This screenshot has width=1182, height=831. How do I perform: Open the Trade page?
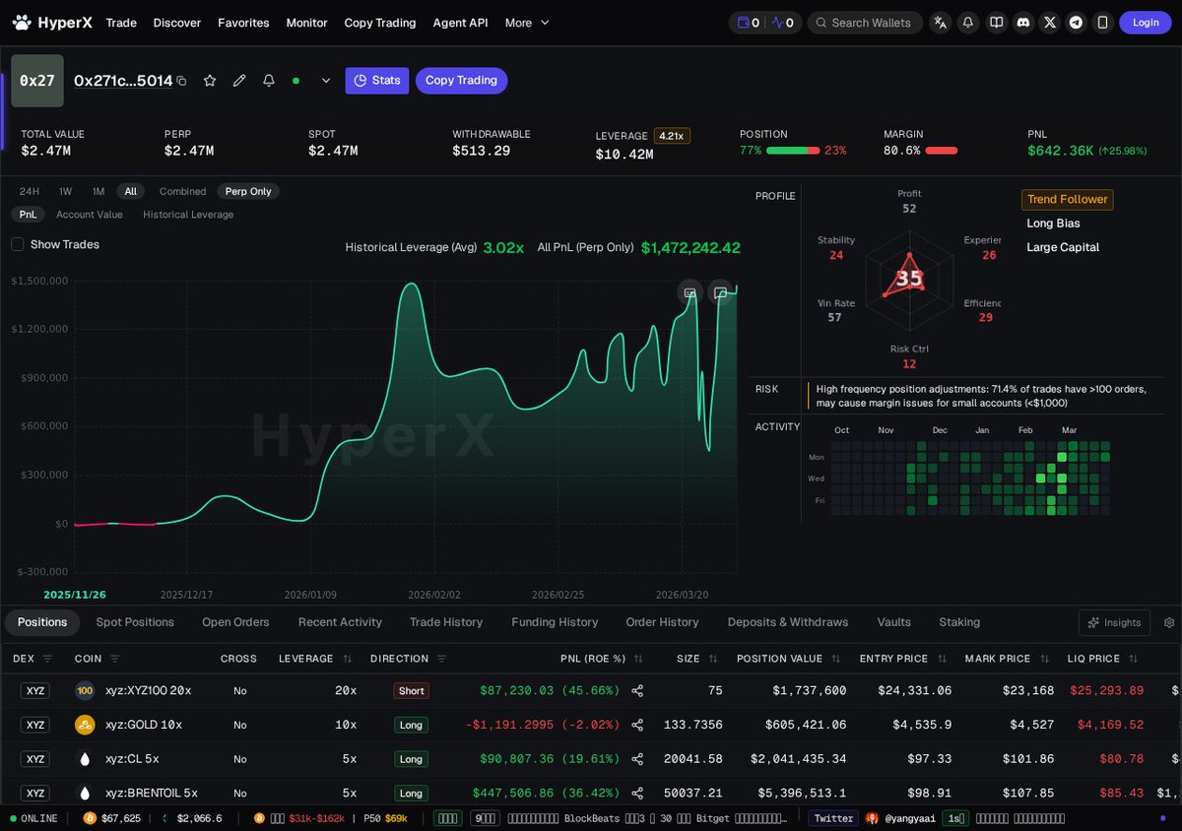[121, 23]
